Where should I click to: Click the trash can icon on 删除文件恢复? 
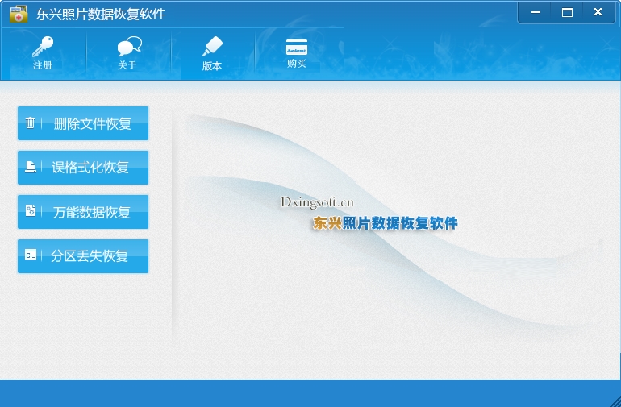(31, 123)
